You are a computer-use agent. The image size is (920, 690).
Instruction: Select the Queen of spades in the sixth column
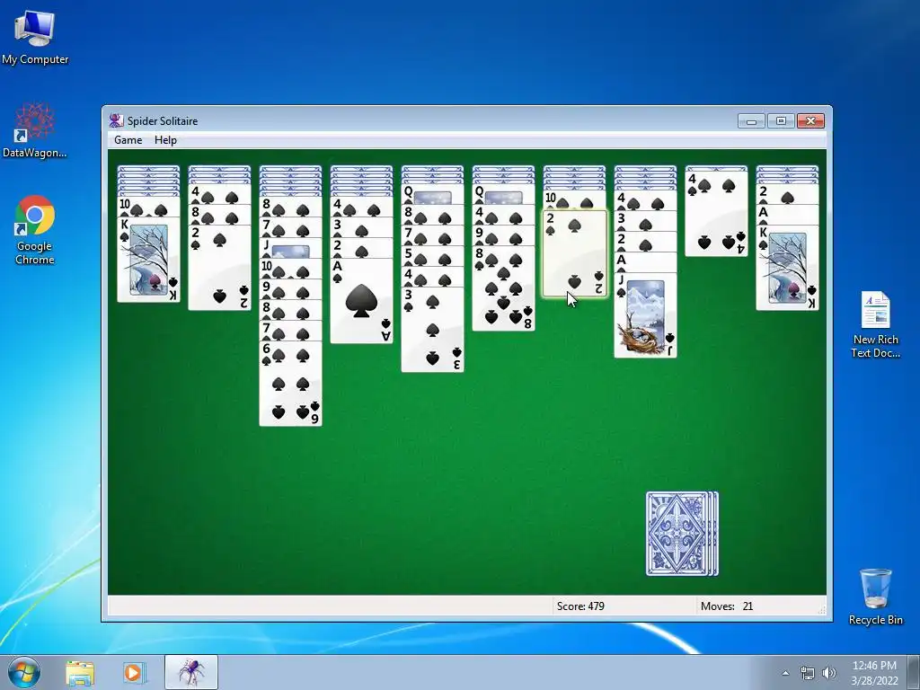[503, 194]
